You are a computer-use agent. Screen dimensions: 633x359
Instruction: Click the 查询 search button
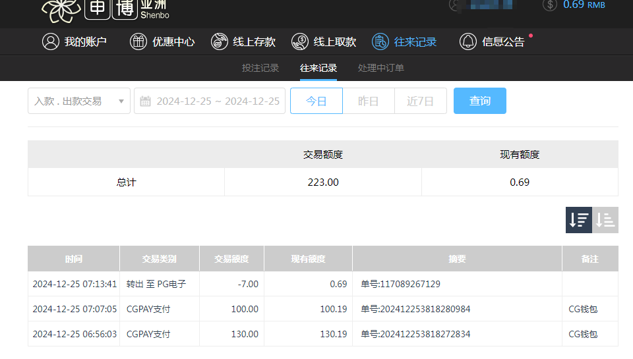[480, 101]
